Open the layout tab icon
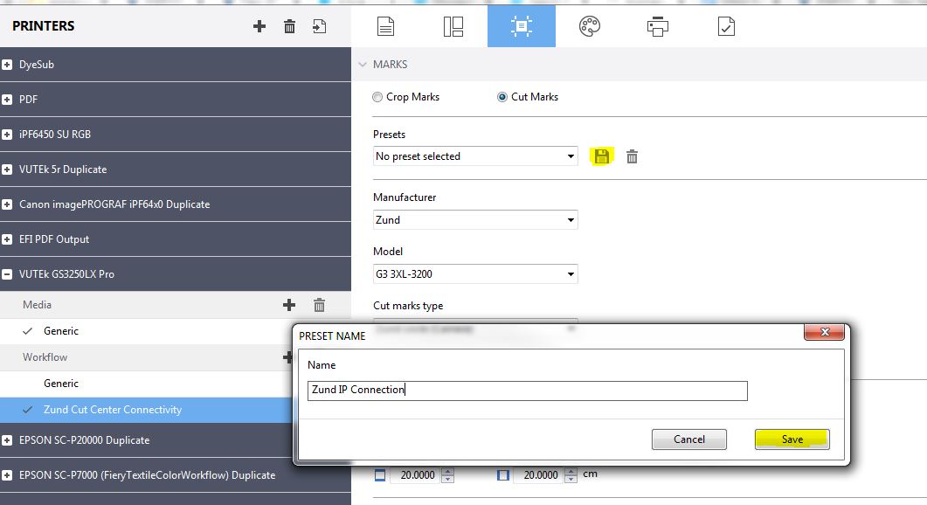Screen dimensions: 927x505 (453, 26)
